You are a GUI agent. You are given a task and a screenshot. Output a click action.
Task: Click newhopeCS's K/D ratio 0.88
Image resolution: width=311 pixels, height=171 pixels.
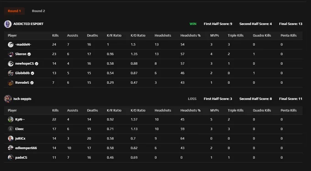click(134, 64)
